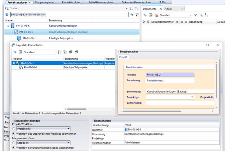This screenshot has width=227, height=151.
Task: Open Standard view dropdown in Dokumente panel
Action: pos(191,15)
